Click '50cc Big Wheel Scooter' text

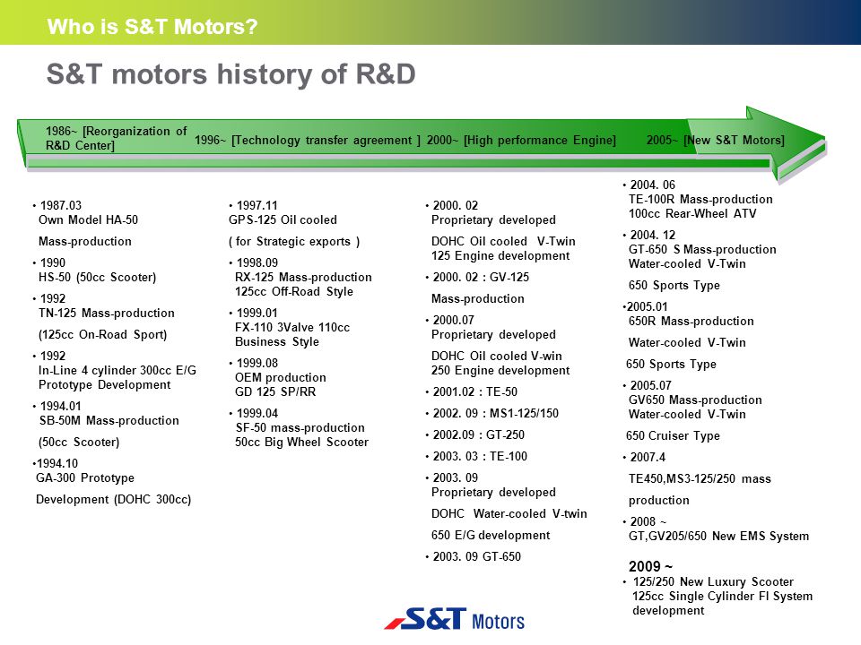(301, 442)
